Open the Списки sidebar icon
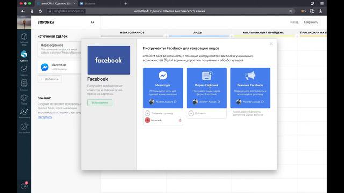 (x=24, y=84)
